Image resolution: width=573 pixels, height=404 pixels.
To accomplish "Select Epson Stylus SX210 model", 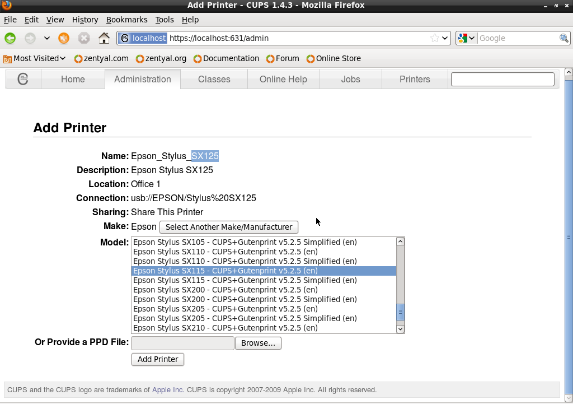I will coord(264,328).
